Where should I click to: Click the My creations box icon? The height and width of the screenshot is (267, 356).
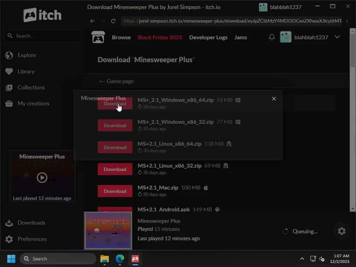(x=9, y=104)
